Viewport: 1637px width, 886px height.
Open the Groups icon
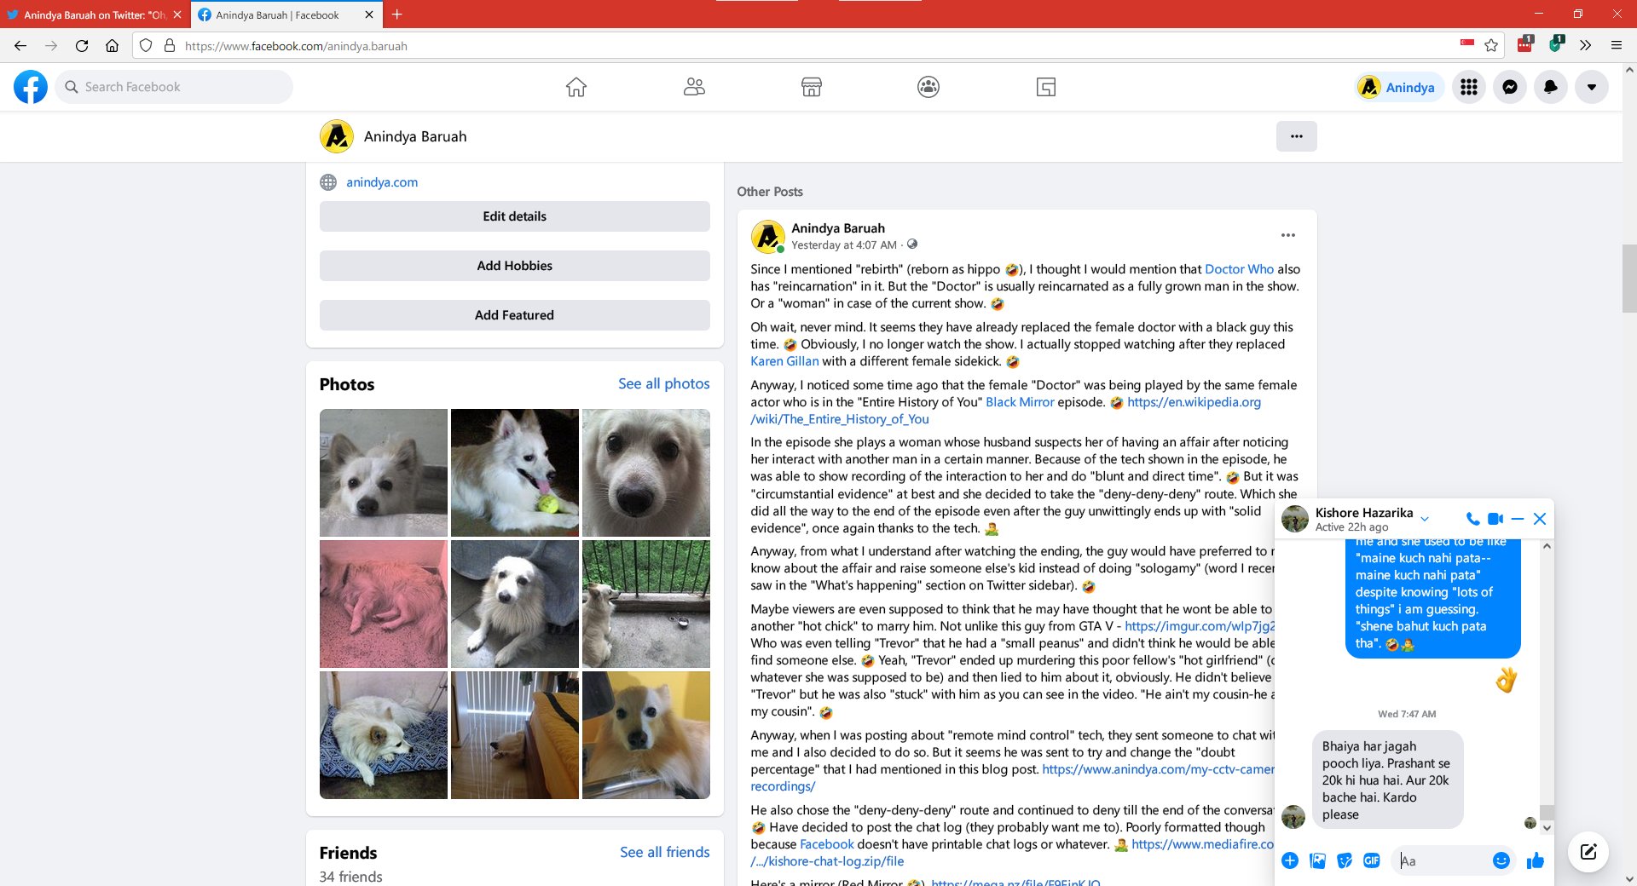[928, 87]
